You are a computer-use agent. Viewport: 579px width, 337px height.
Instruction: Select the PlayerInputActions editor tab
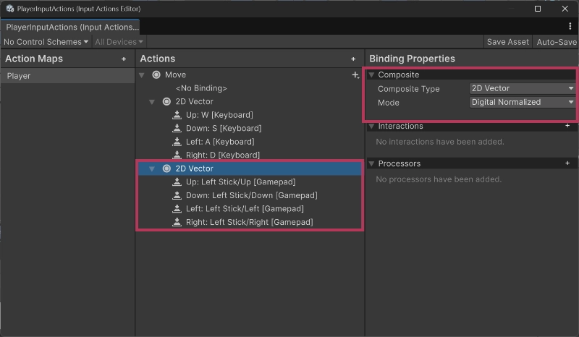[72, 27]
